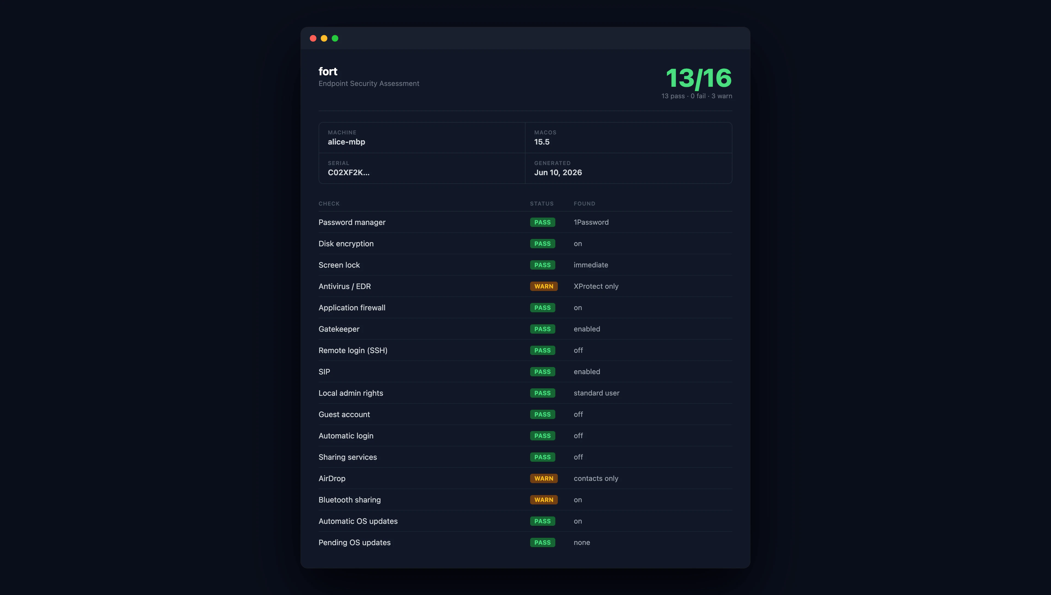Click the Sharing services check label
The width and height of the screenshot is (1051, 595).
[347, 457]
